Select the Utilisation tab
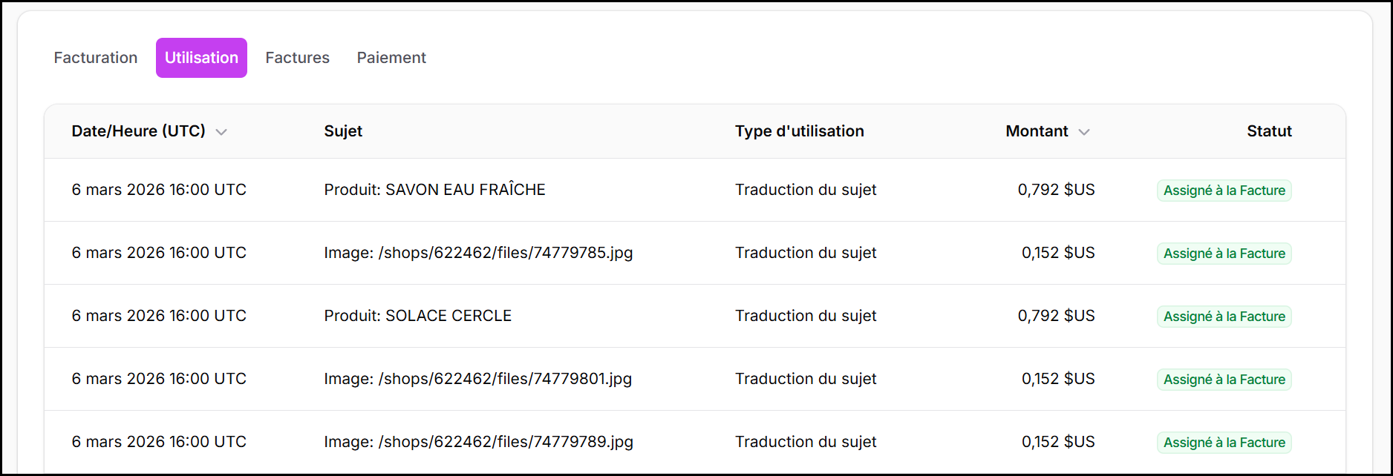 [201, 58]
